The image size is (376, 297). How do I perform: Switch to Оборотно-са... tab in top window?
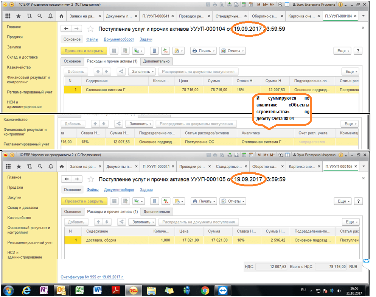(267, 16)
